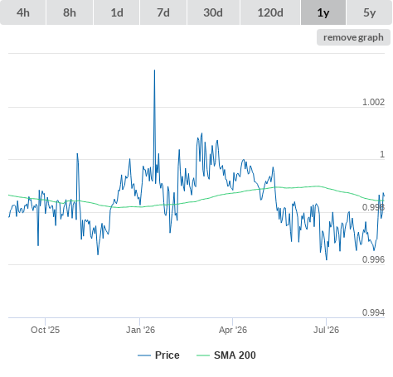
Task: Switch chart to 5y range
Action: coord(369,12)
